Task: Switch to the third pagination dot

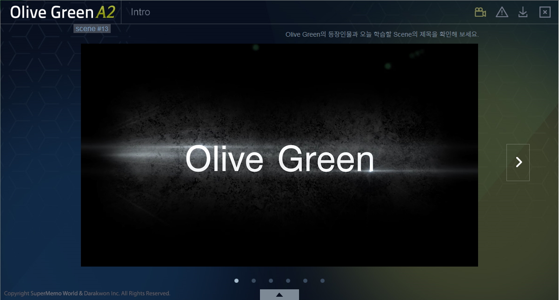Action: pos(271,280)
